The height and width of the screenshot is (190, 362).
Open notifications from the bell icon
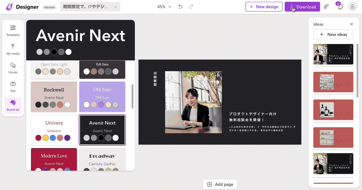pos(340,6)
